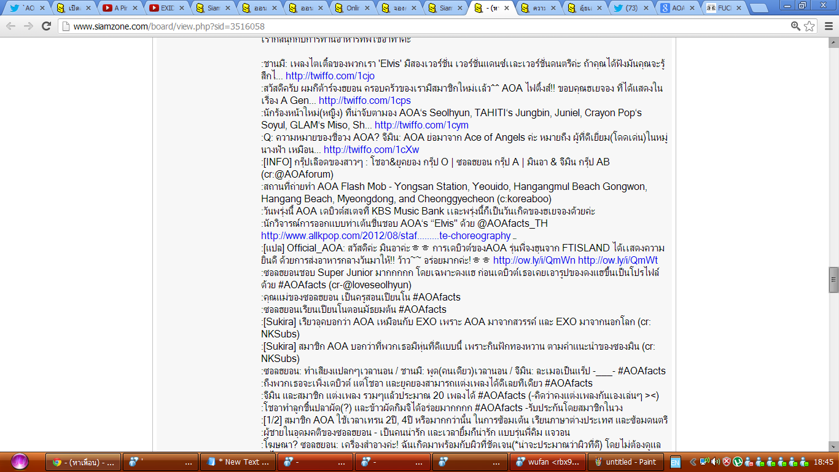Open the 'untitled - Paint' taskbar window
The image size is (839, 472).
point(625,462)
